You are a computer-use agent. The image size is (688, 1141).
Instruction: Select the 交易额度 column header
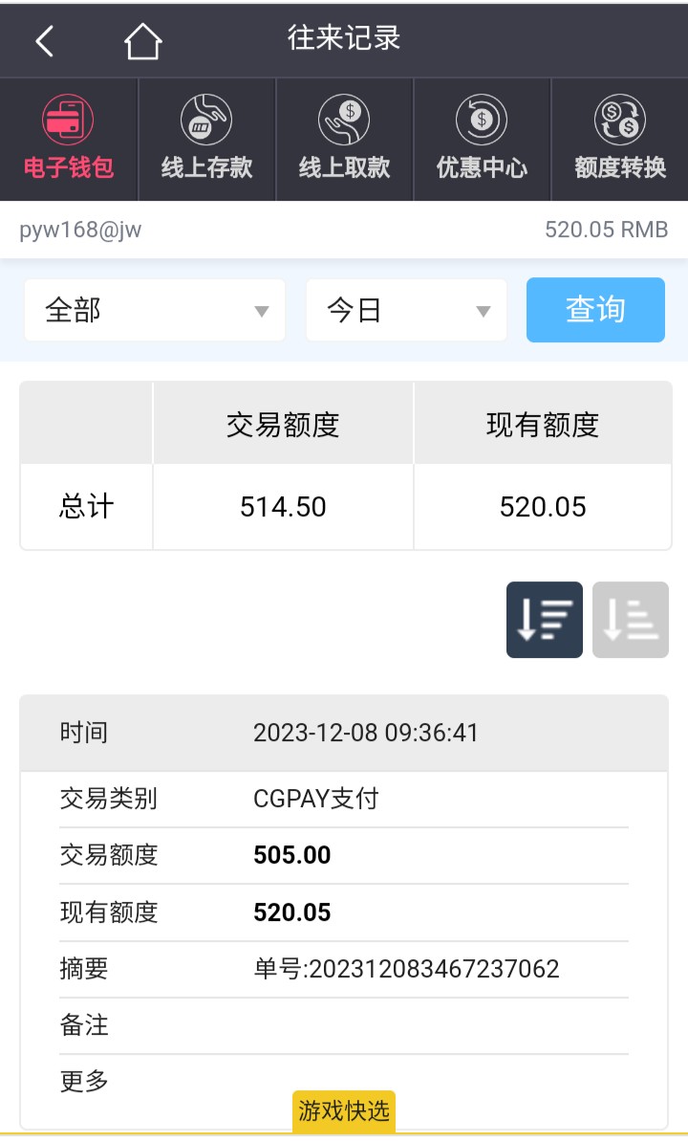click(x=283, y=425)
